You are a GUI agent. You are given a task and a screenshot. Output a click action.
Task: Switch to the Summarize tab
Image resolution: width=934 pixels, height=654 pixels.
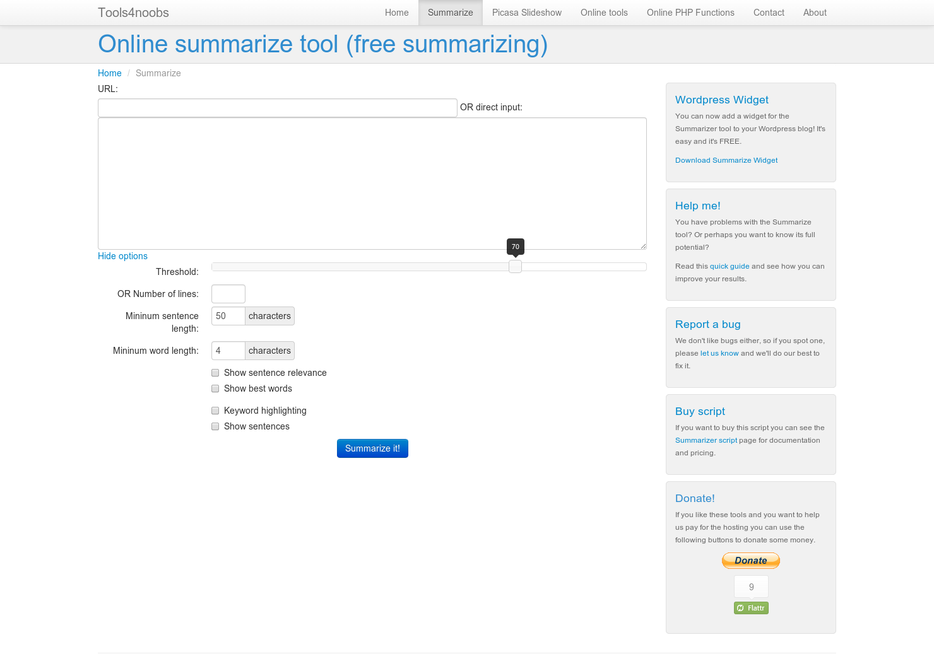click(x=450, y=13)
